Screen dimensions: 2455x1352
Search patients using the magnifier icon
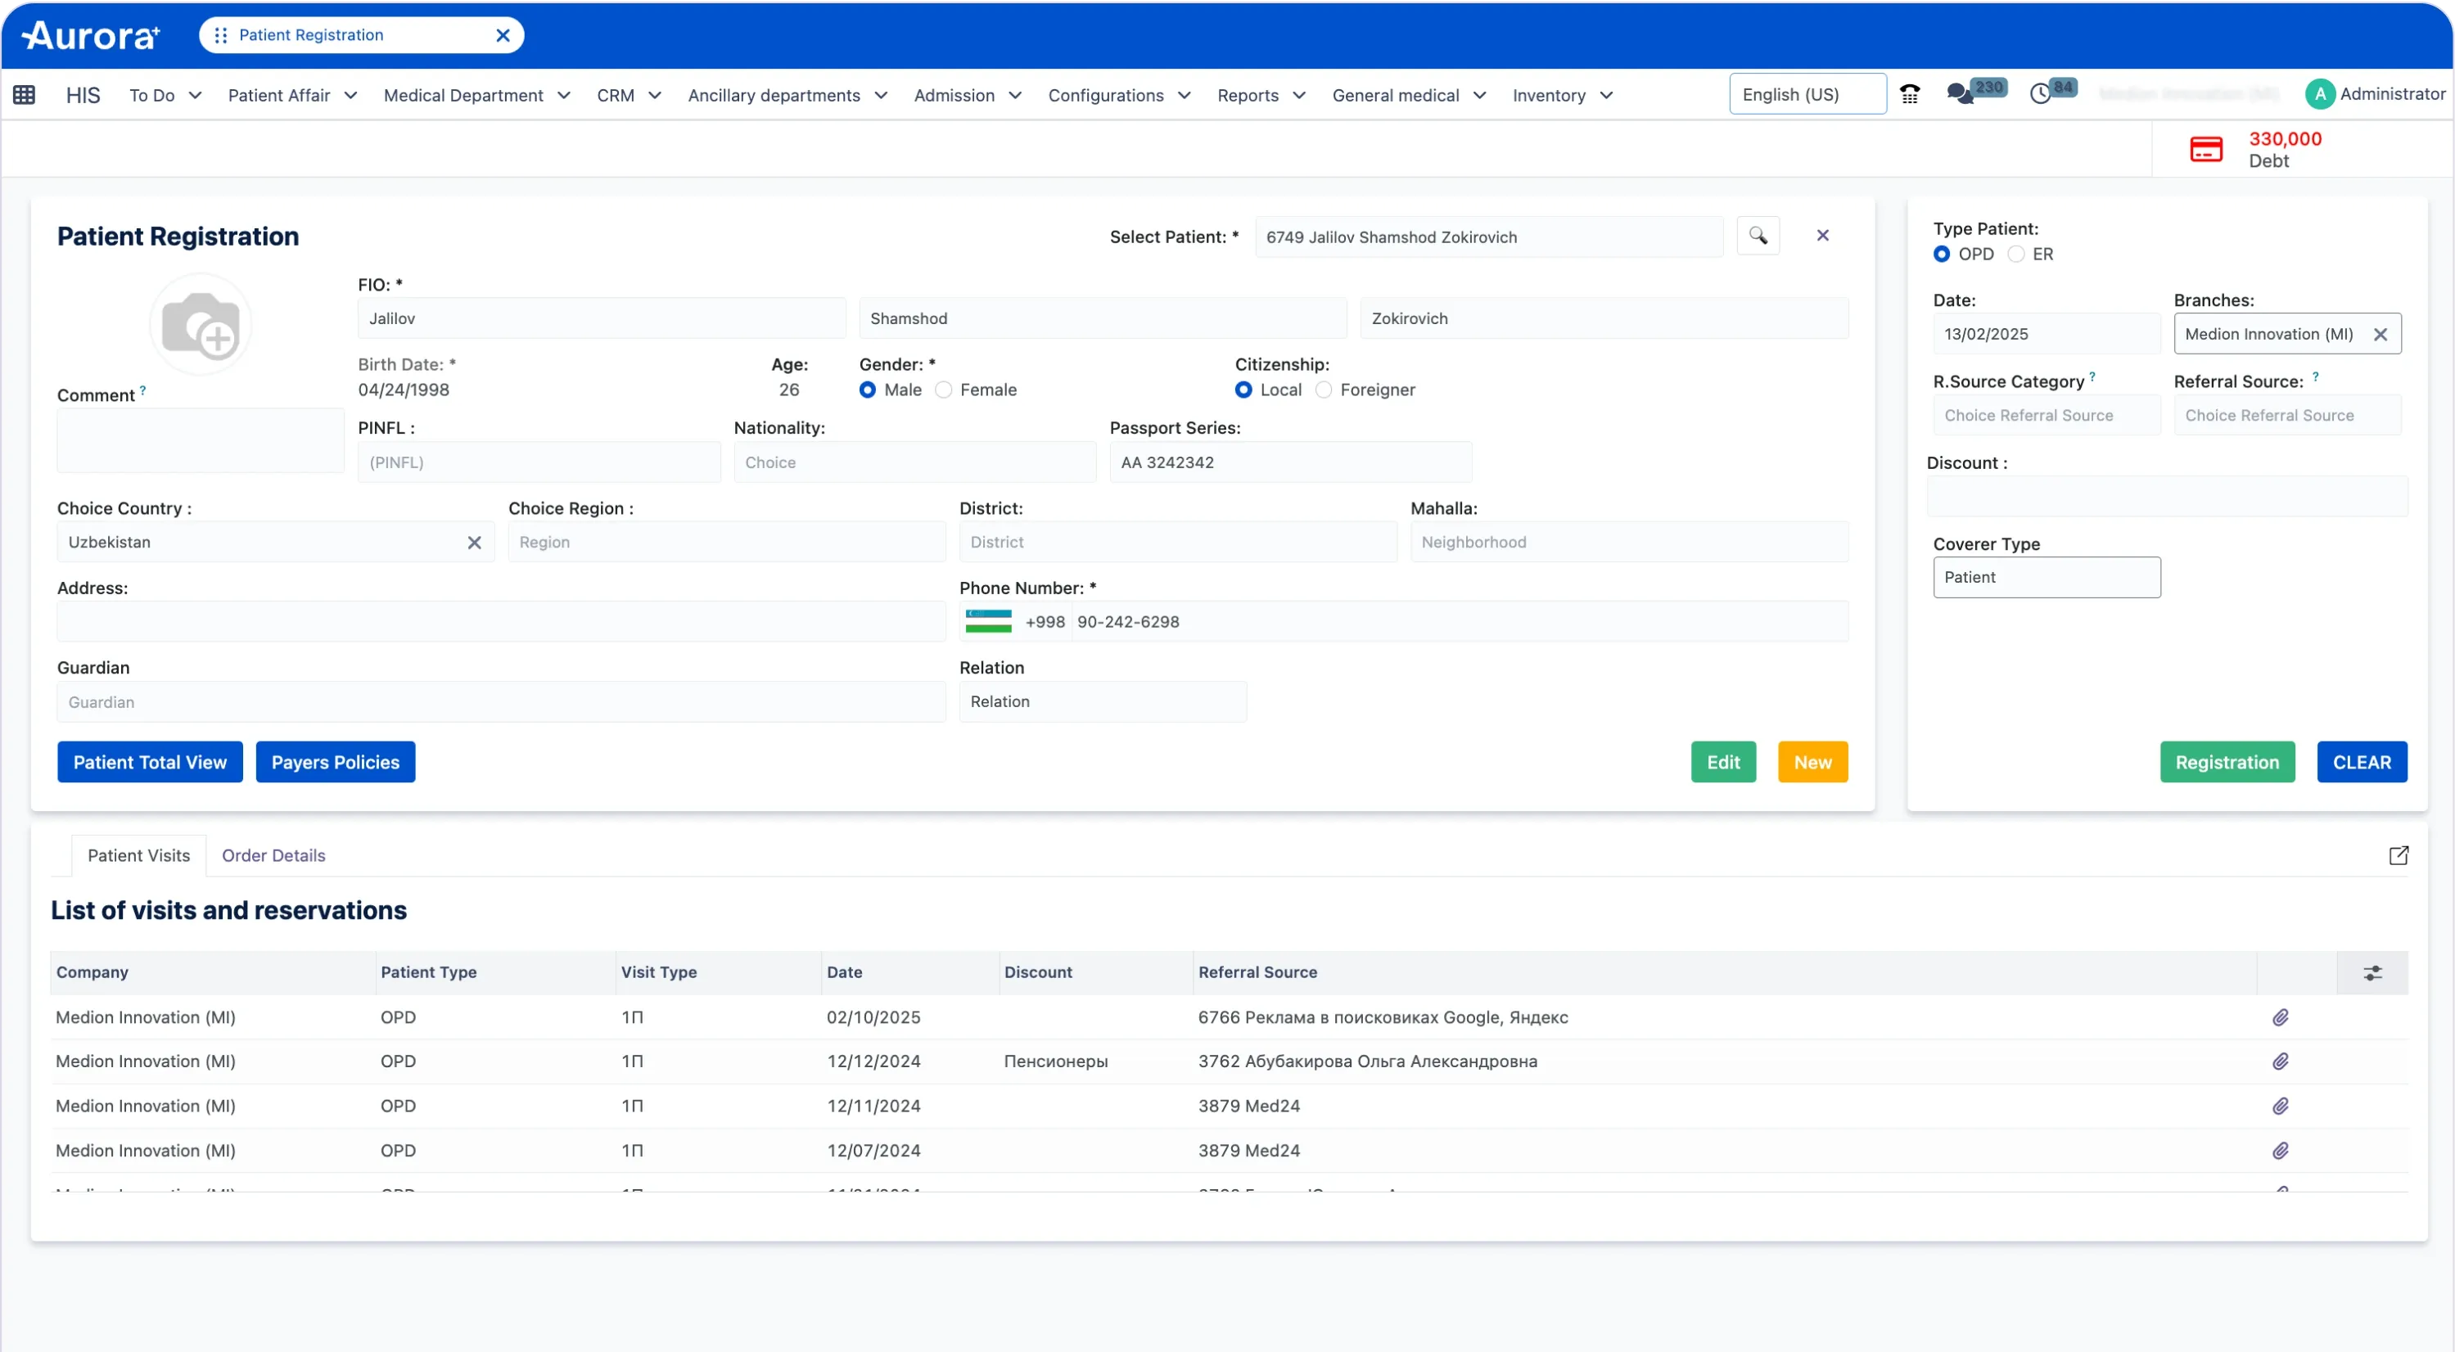pyautogui.click(x=1758, y=236)
